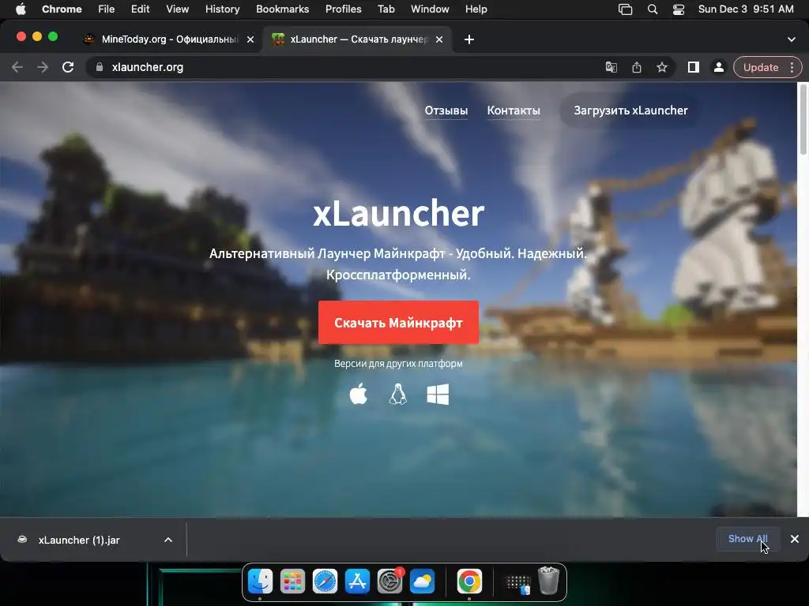The image size is (809, 606).
Task: Open the Tab menu
Action: click(x=386, y=9)
